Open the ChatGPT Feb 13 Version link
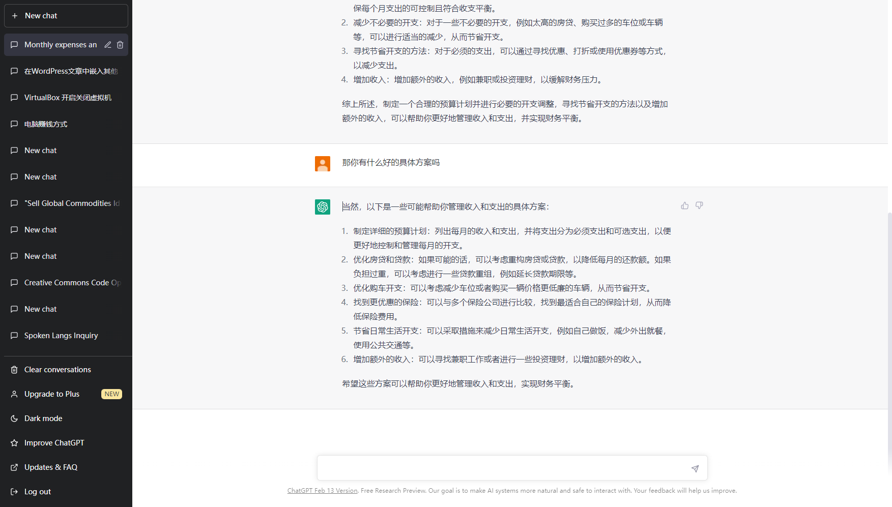Viewport: 892px width, 507px height. coord(322,490)
